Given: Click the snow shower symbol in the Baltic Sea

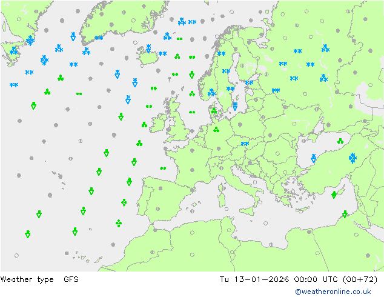Looking at the screenshot, I should 235,106.
